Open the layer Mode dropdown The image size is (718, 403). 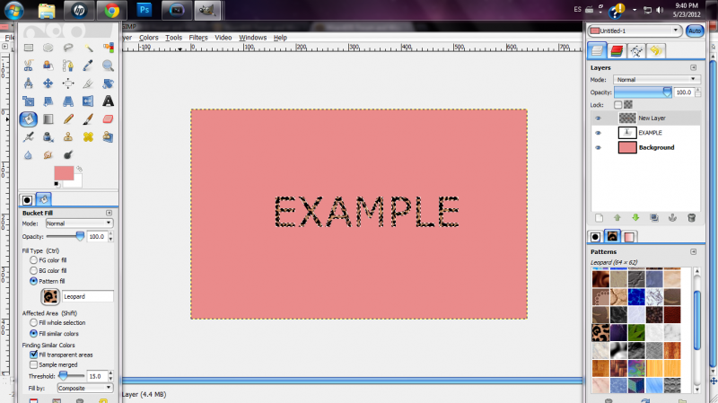657,79
